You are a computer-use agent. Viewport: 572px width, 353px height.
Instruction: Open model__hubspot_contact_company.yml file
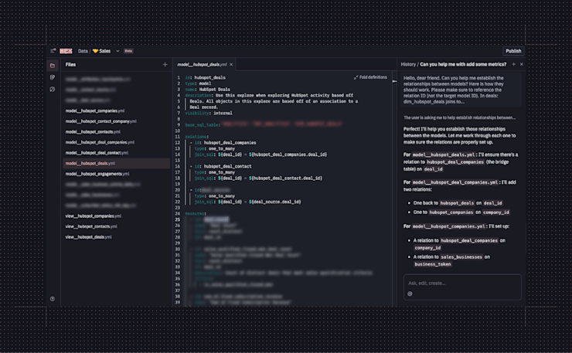coord(100,121)
